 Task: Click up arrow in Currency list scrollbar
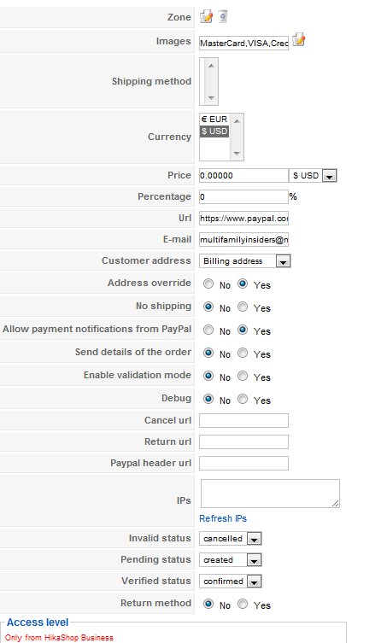tap(237, 120)
